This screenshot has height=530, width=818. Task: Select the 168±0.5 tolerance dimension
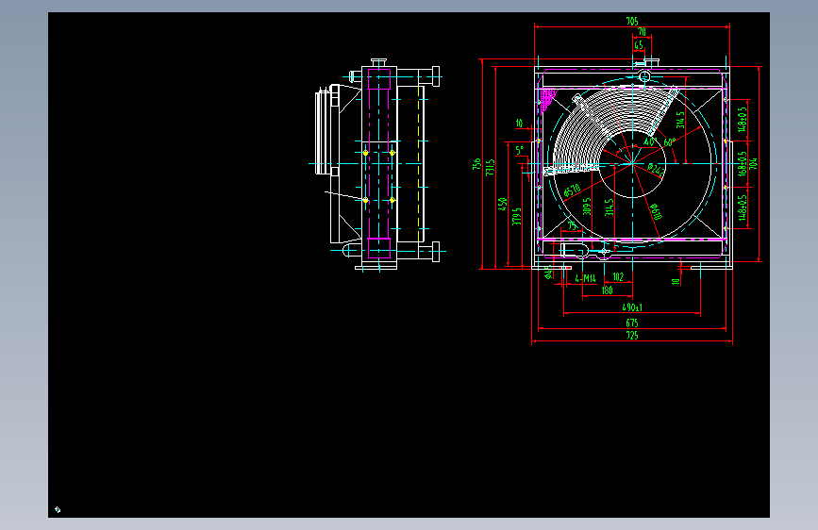(x=743, y=164)
